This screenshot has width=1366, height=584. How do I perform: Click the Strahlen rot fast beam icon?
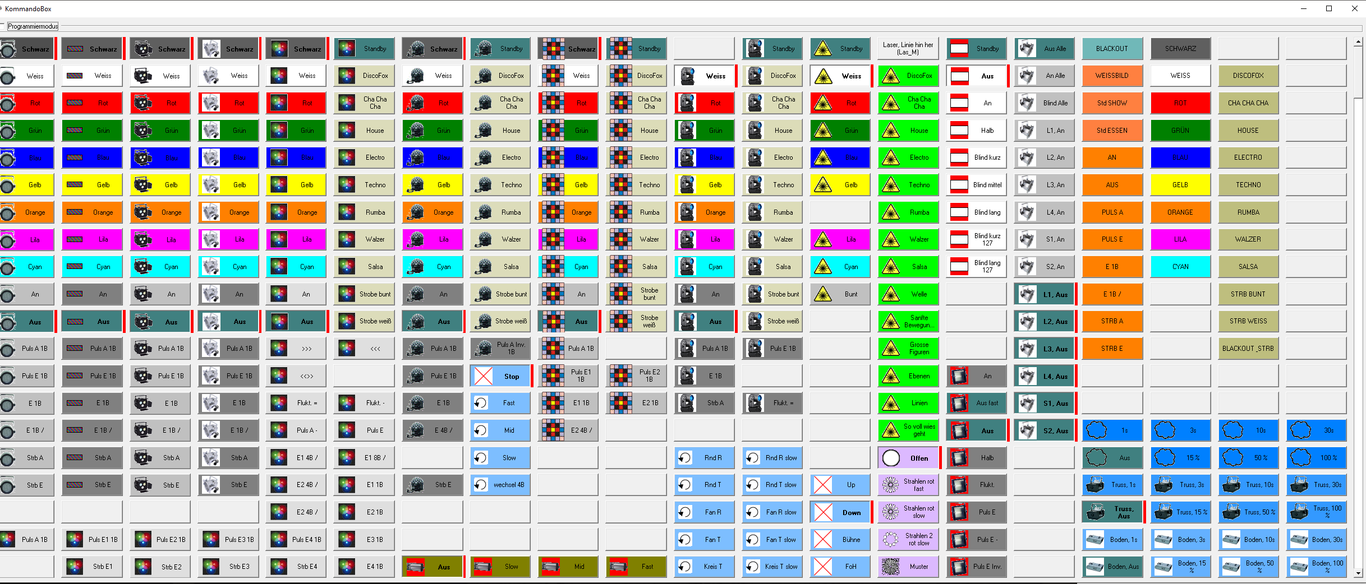[x=908, y=485]
